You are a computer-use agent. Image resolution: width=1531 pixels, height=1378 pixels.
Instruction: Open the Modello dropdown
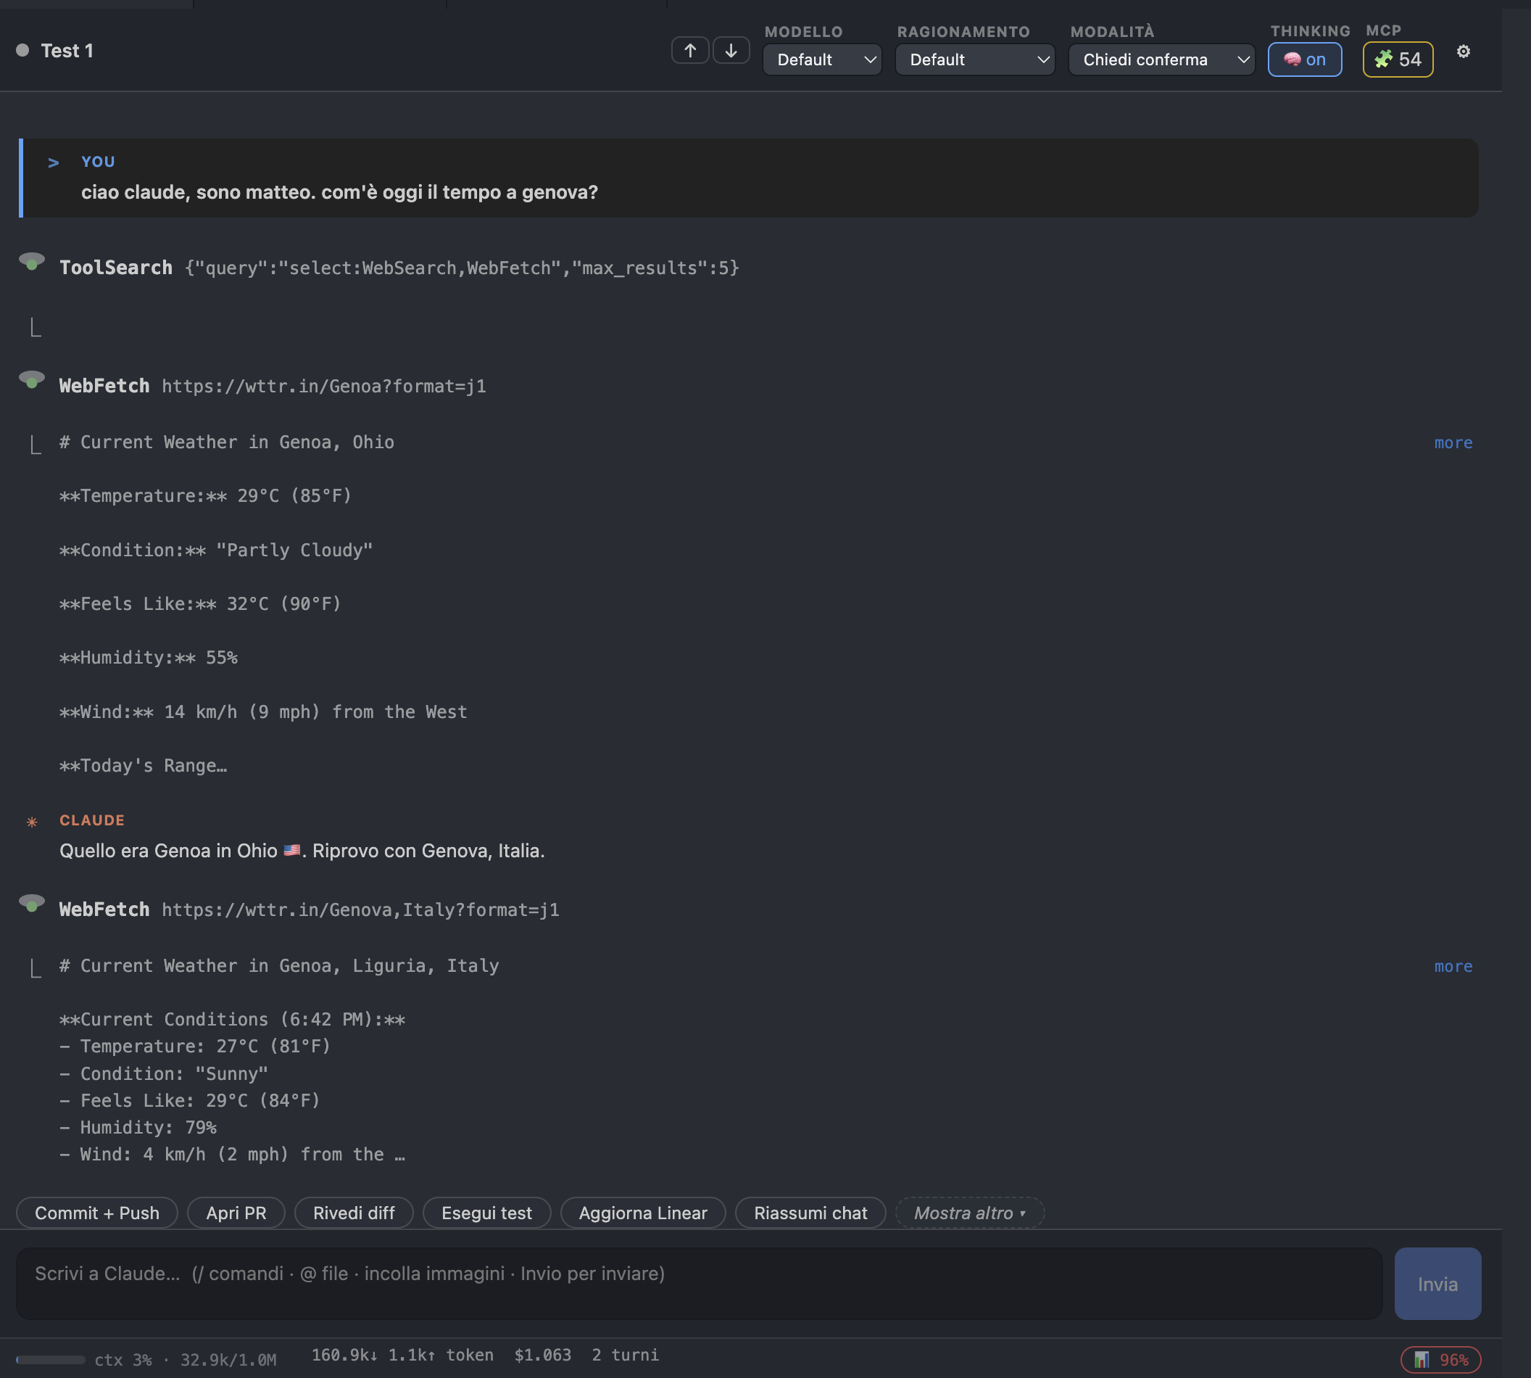point(822,59)
